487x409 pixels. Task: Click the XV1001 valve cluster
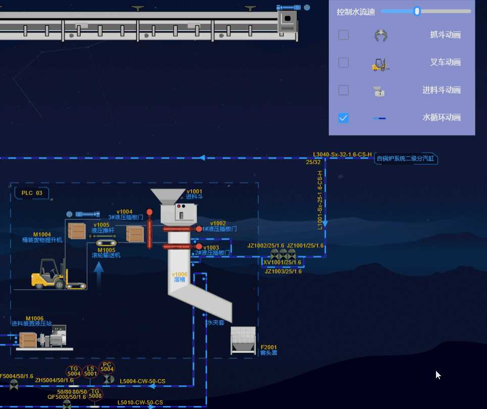283,254
